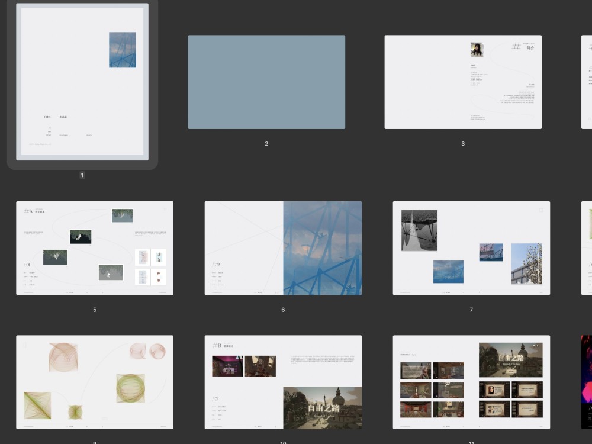Select slide 10 with #B heading

(283, 382)
